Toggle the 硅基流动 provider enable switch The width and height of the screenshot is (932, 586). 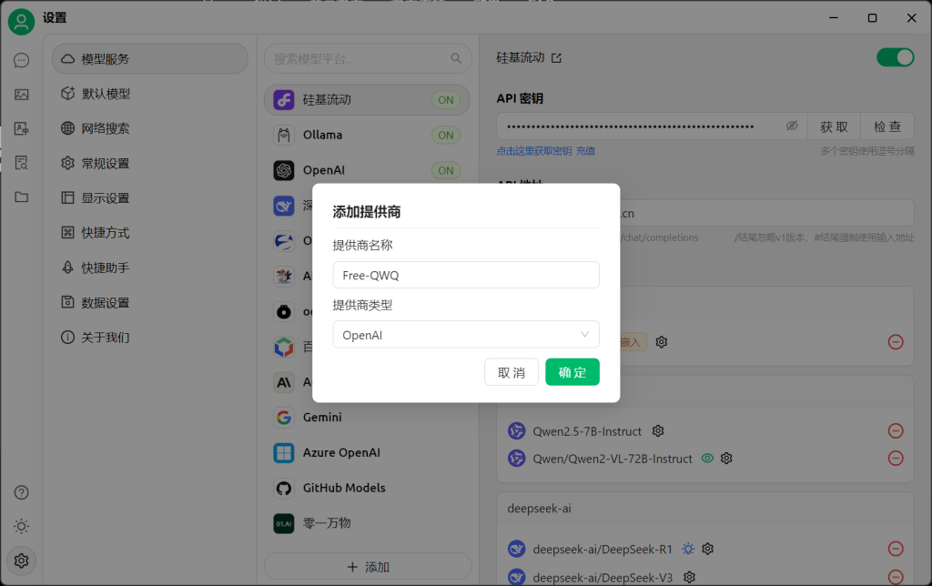point(896,57)
